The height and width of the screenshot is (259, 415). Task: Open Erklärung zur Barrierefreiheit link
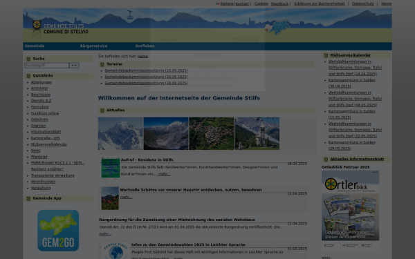click(320, 3)
